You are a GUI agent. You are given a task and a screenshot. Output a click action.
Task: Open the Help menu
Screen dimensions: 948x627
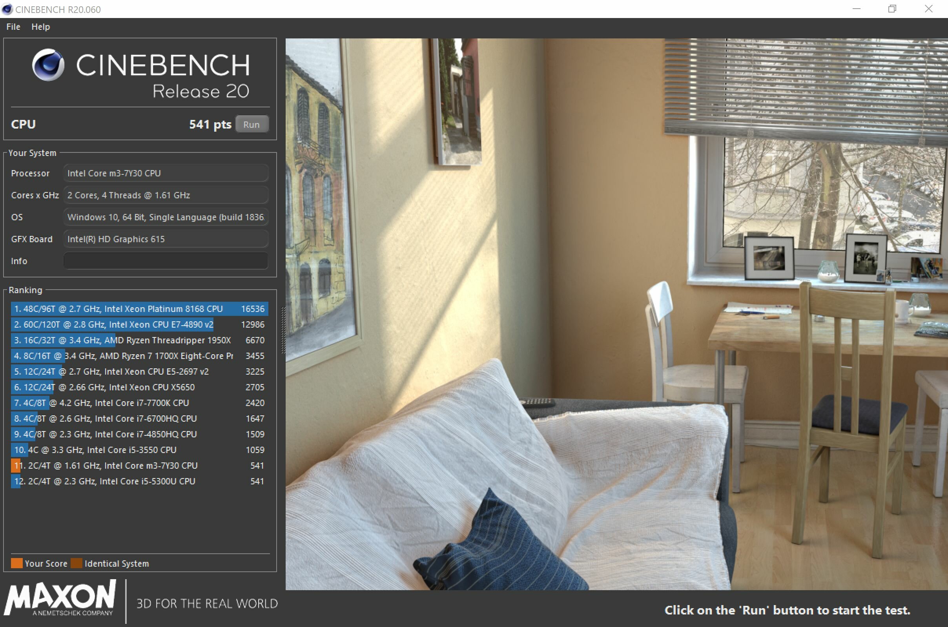[40, 27]
